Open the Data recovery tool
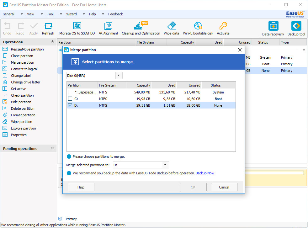308x228 pixels. [x=273, y=29]
